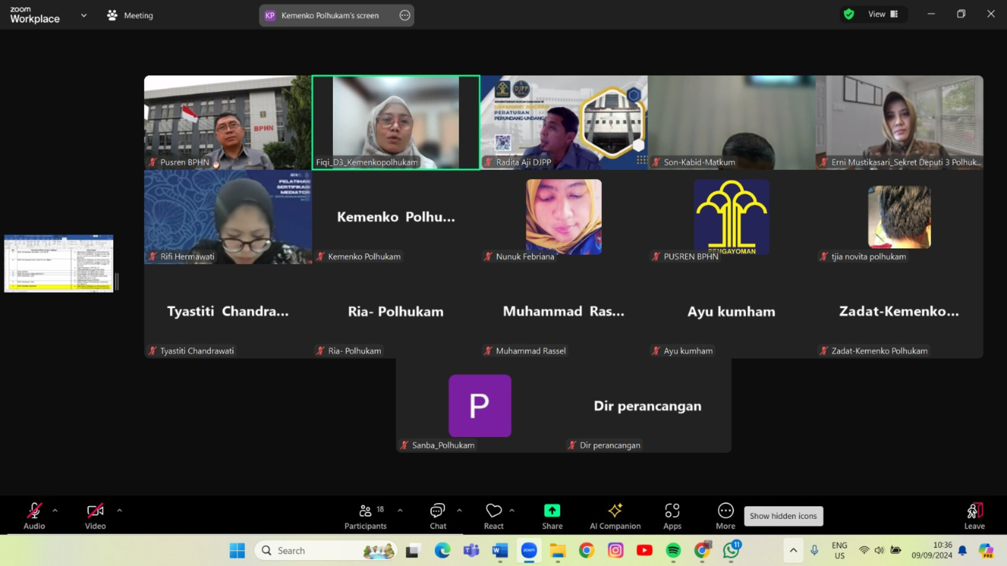Click the taskbar Search box
The width and height of the screenshot is (1007, 566).
pos(326,550)
